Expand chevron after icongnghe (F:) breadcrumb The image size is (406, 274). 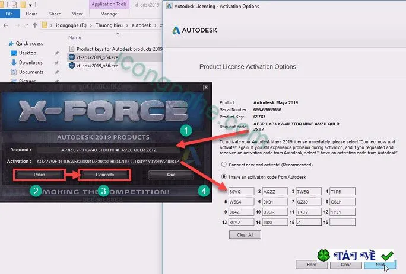(91, 25)
